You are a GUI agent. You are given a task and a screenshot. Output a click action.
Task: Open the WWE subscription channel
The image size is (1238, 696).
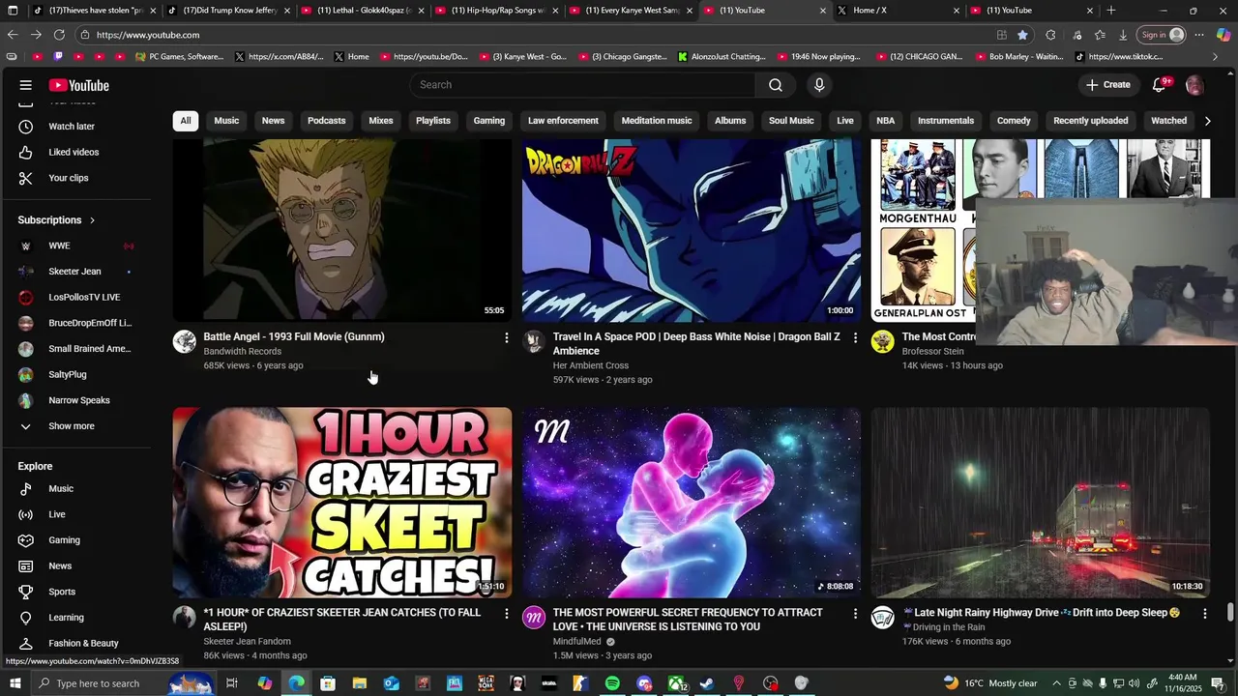point(60,246)
